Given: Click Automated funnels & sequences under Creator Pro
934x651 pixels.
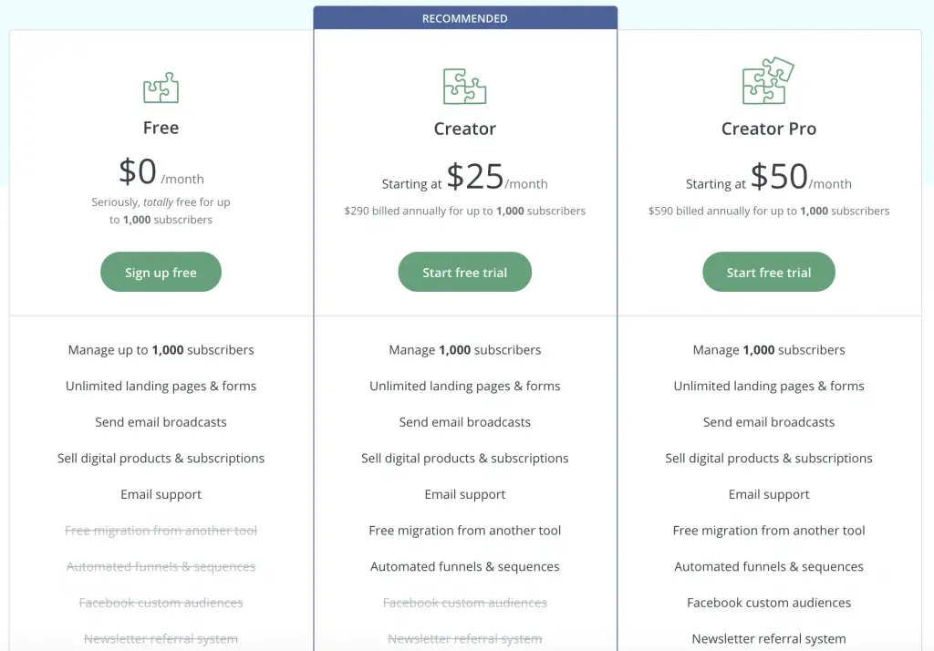Looking at the screenshot, I should click(769, 566).
